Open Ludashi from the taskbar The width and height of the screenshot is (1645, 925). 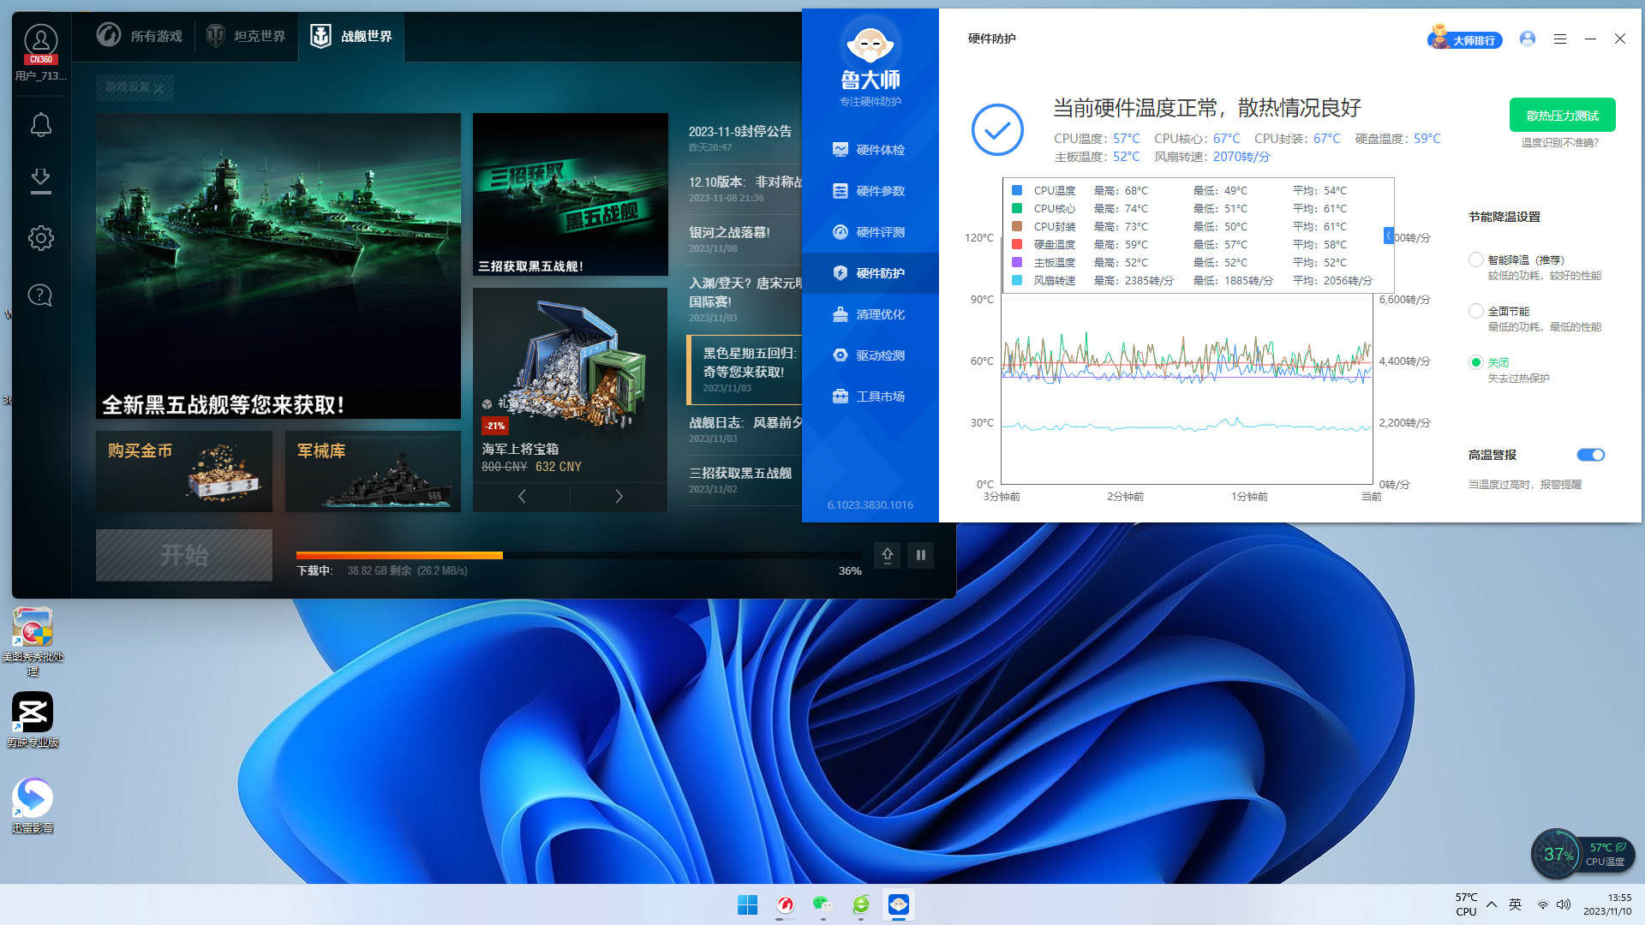(x=898, y=904)
